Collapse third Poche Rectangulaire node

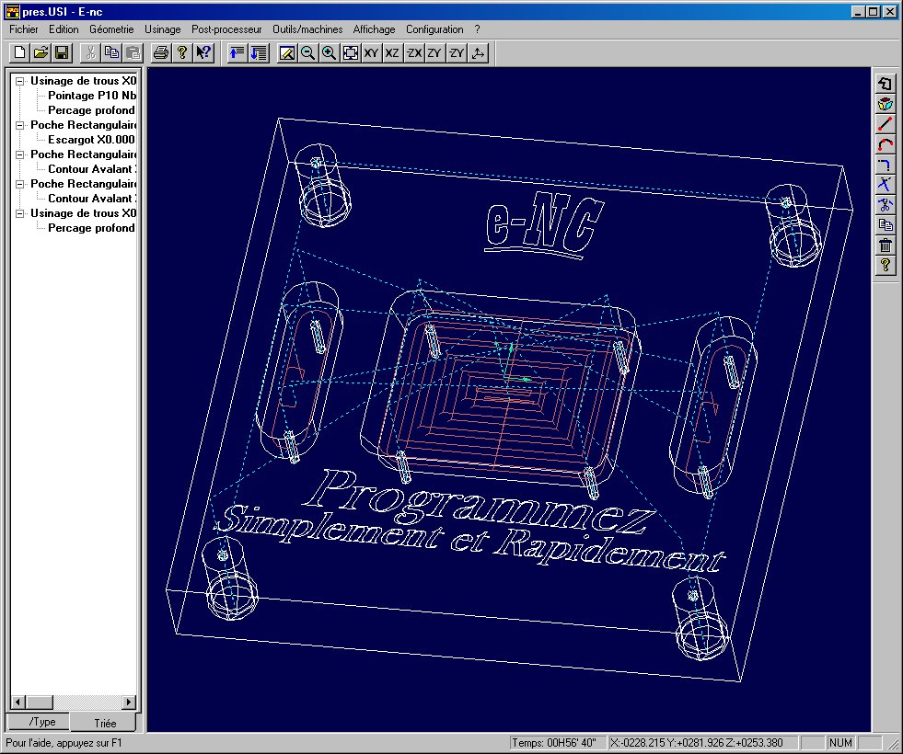tap(19, 184)
